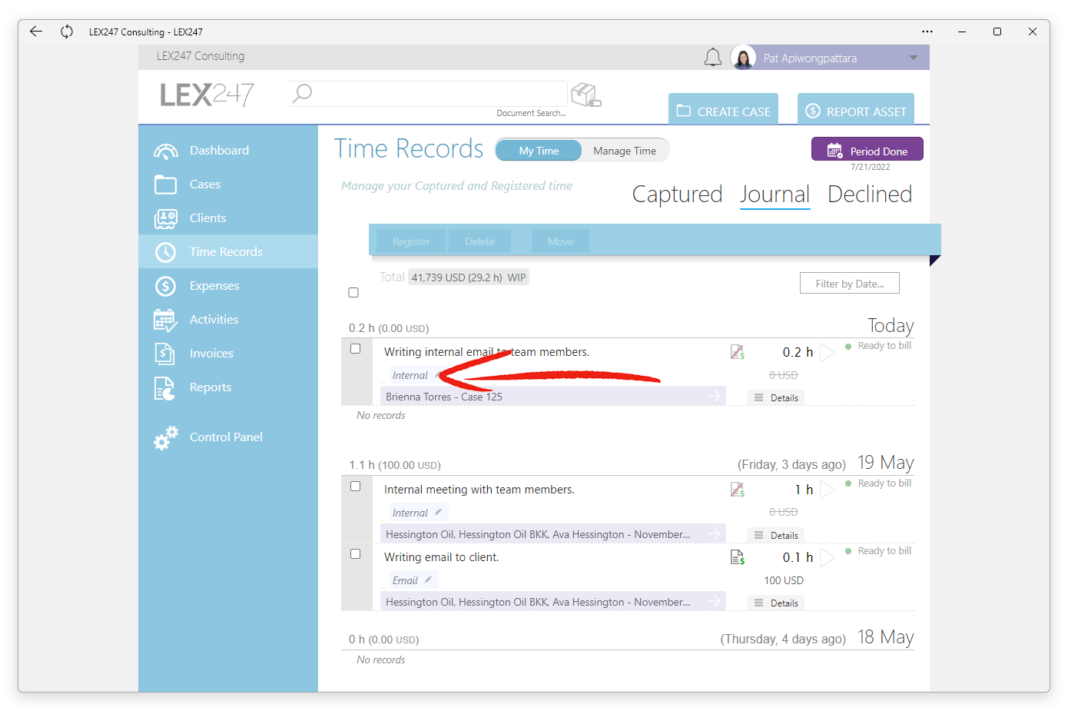Click non-billable icon on internal meeting record
Screen dimensions: 1068x711
pos(737,490)
